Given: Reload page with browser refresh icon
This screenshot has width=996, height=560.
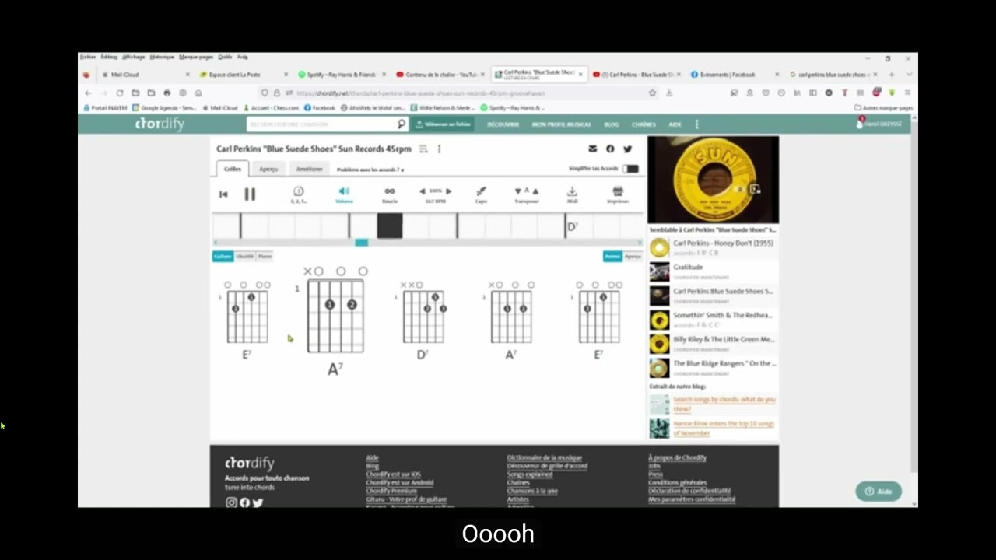Looking at the screenshot, I should 119,93.
